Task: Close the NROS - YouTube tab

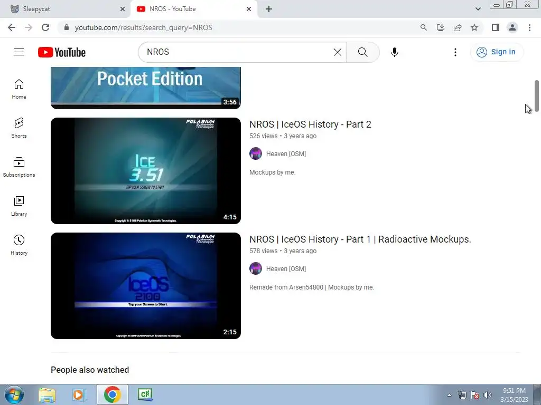Action: [x=249, y=9]
